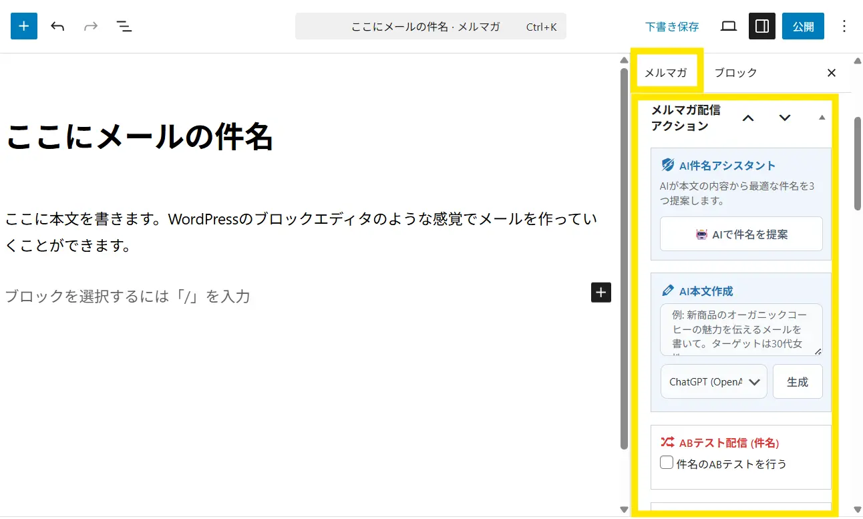Viewport: 863px width, 519px height.
Task: Click the black add block plus icon
Action: (x=600, y=292)
